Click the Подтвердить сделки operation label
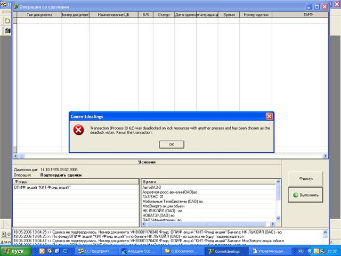The height and width of the screenshot is (256, 341). pyautogui.click(x=61, y=175)
